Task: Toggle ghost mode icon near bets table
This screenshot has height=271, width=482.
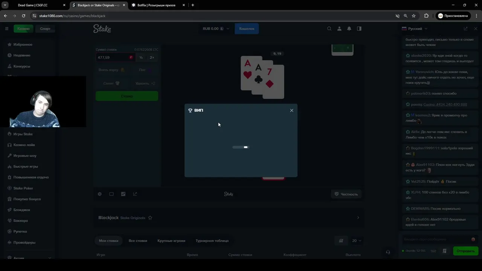Action: pyautogui.click(x=341, y=241)
